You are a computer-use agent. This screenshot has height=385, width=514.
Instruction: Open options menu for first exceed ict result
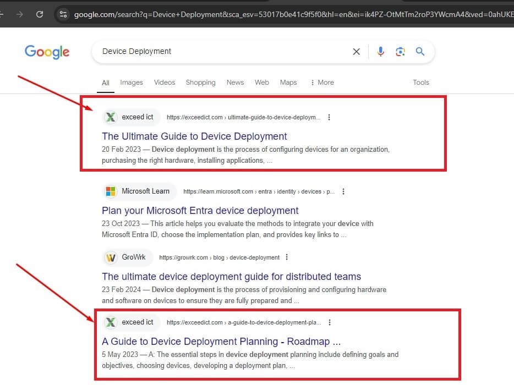tap(329, 117)
